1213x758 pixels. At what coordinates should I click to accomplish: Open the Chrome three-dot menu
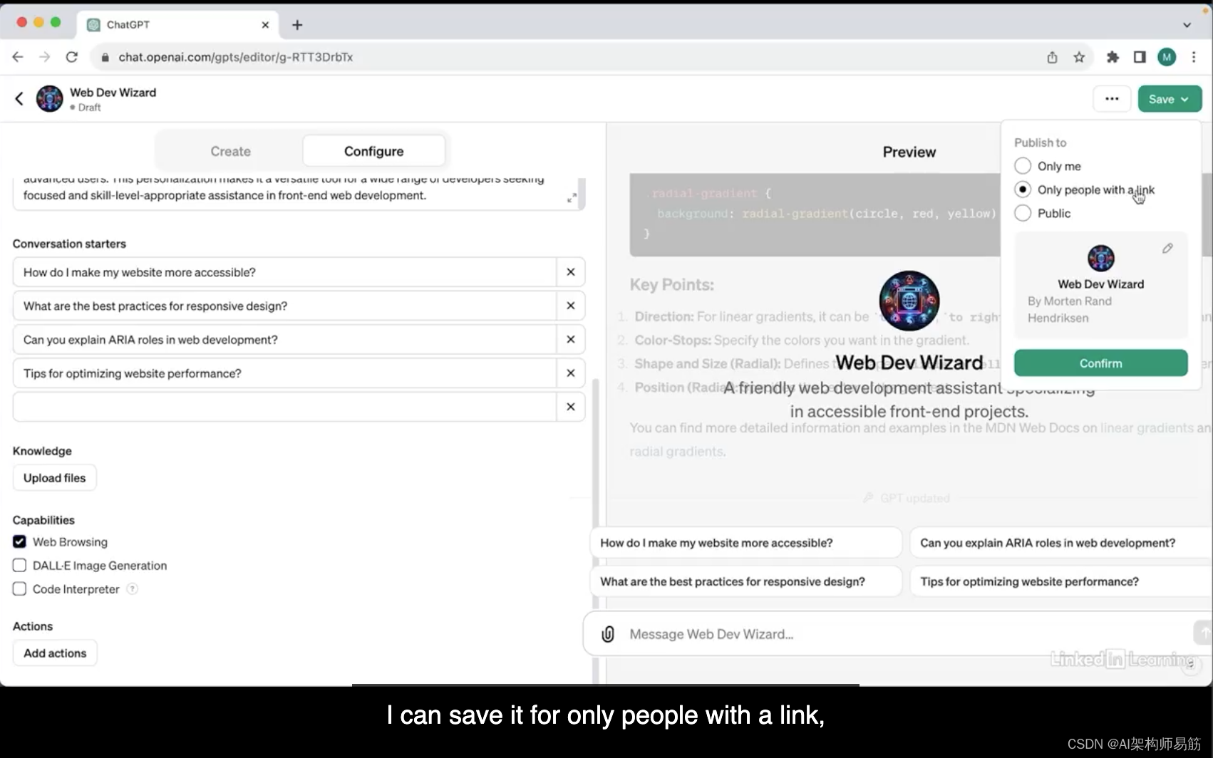pos(1194,57)
